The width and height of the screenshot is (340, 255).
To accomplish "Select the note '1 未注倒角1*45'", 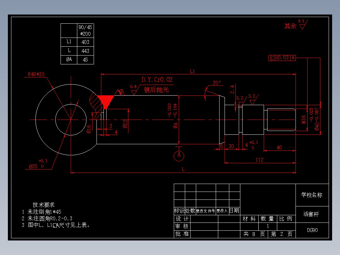I will click(x=42, y=212).
